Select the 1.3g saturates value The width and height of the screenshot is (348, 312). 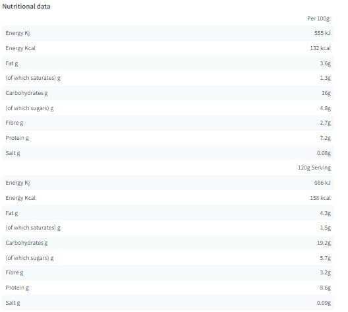326,78
